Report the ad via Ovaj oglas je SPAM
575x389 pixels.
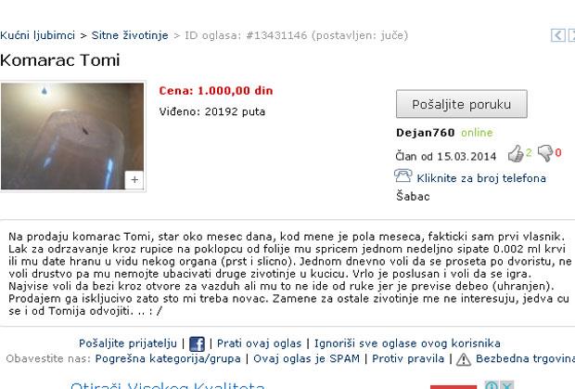[x=306, y=358]
